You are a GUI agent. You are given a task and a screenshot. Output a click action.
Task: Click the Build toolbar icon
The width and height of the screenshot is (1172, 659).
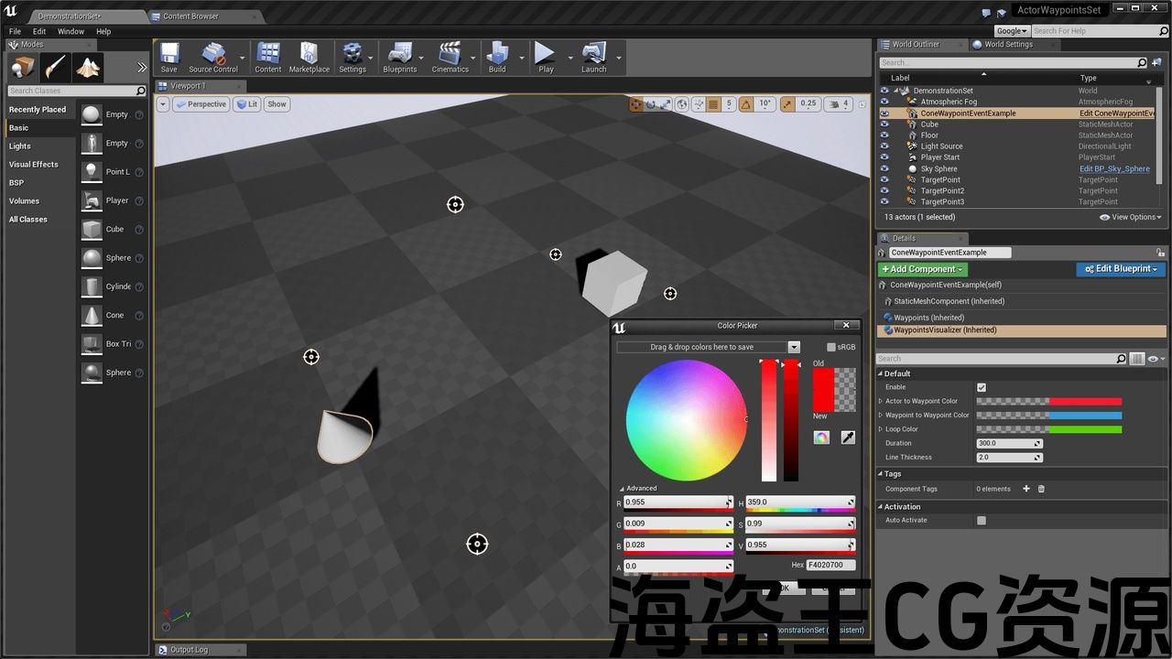tap(497, 57)
